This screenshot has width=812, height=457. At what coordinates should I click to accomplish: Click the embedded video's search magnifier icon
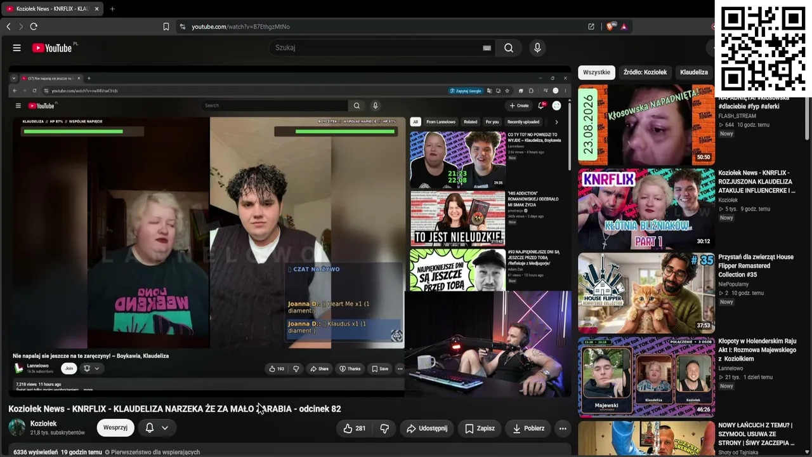pyautogui.click(x=357, y=105)
